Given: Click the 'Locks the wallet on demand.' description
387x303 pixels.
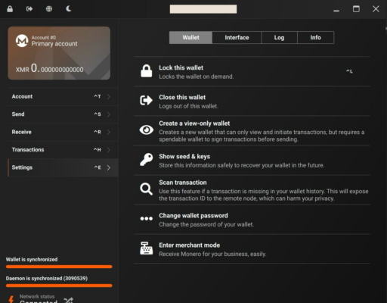Looking at the screenshot, I should coord(197,77).
